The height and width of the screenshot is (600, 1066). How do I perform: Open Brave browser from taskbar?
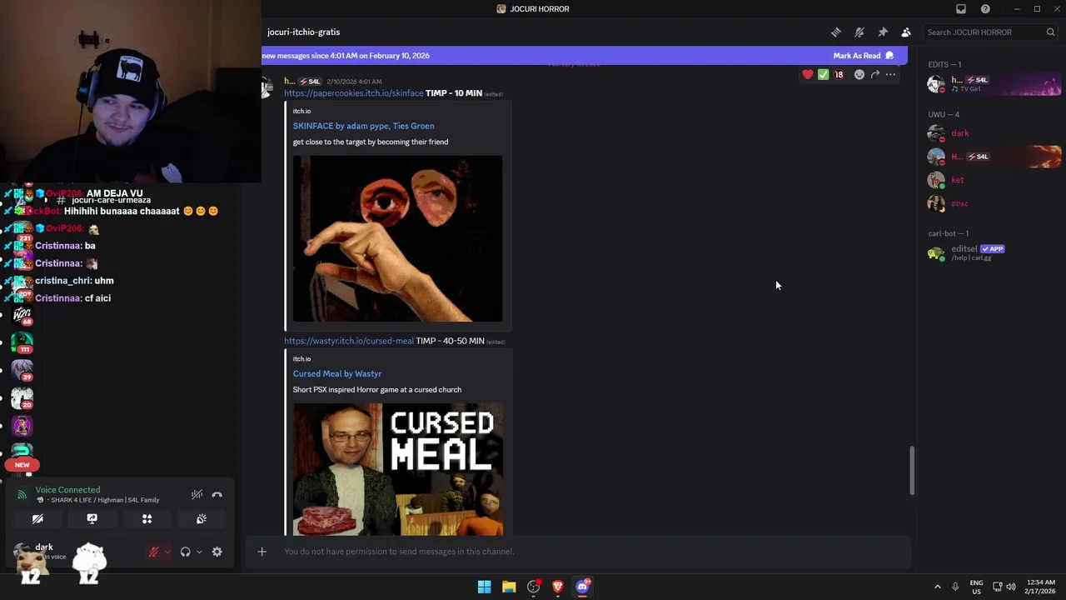click(x=558, y=587)
